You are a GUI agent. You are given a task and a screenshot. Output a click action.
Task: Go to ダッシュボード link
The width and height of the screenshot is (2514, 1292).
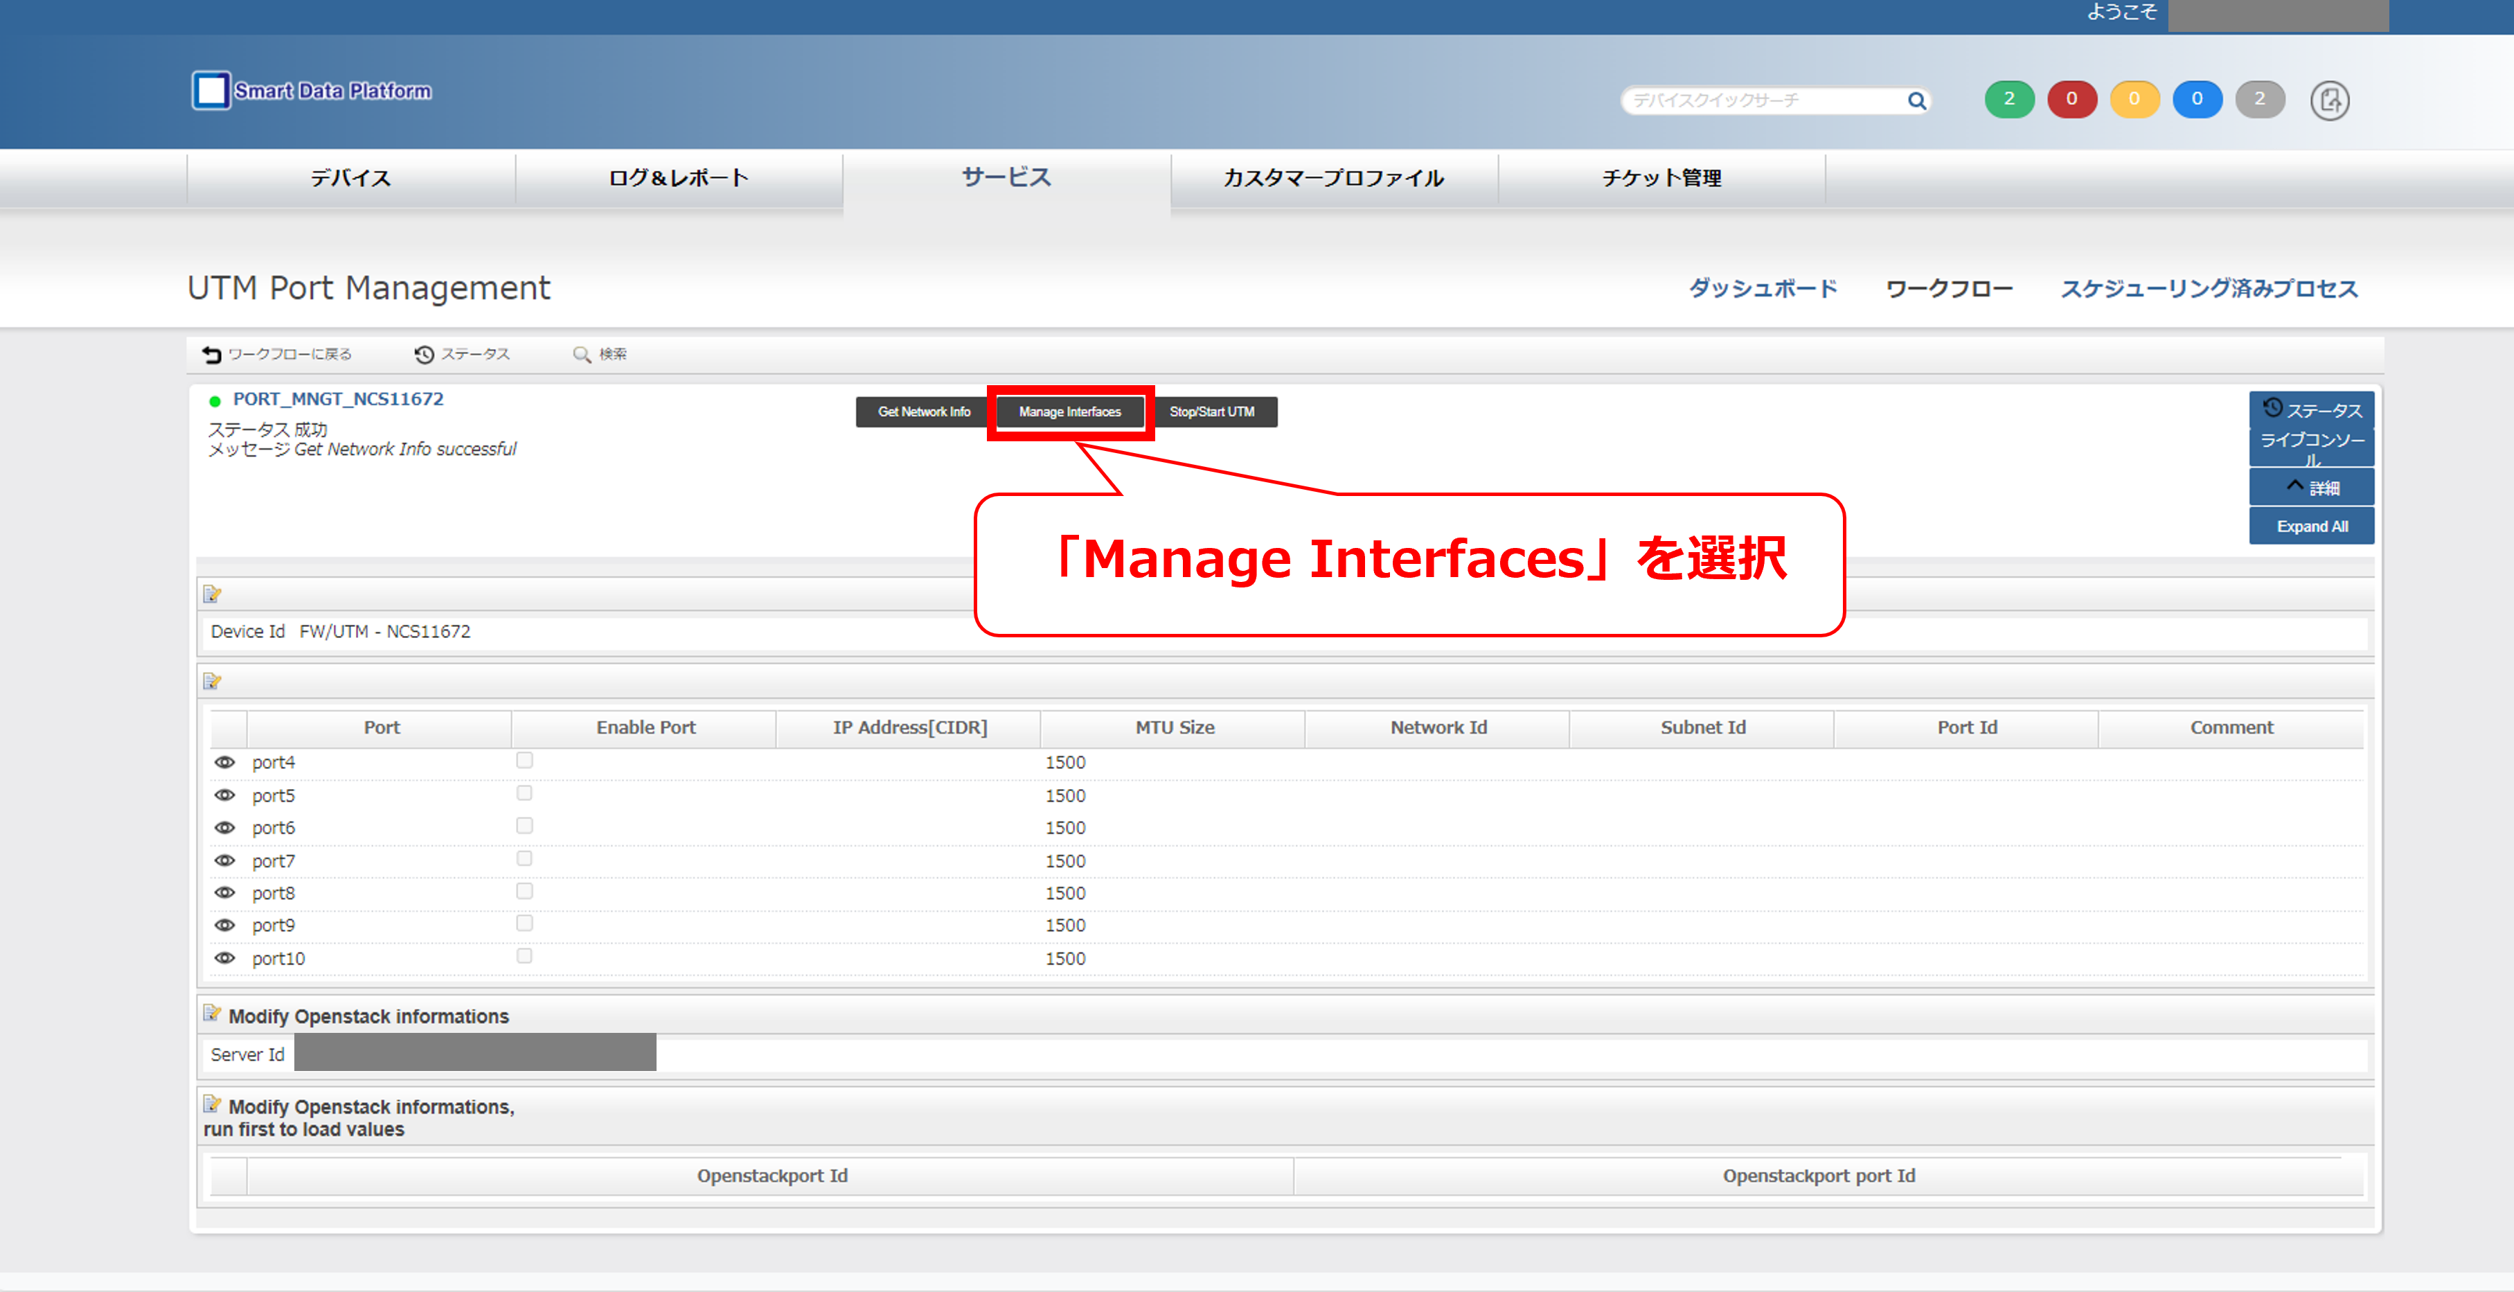click(x=1763, y=288)
